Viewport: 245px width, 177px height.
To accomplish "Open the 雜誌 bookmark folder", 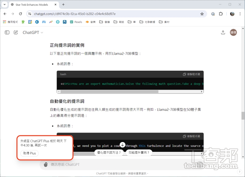I will 119,22.
